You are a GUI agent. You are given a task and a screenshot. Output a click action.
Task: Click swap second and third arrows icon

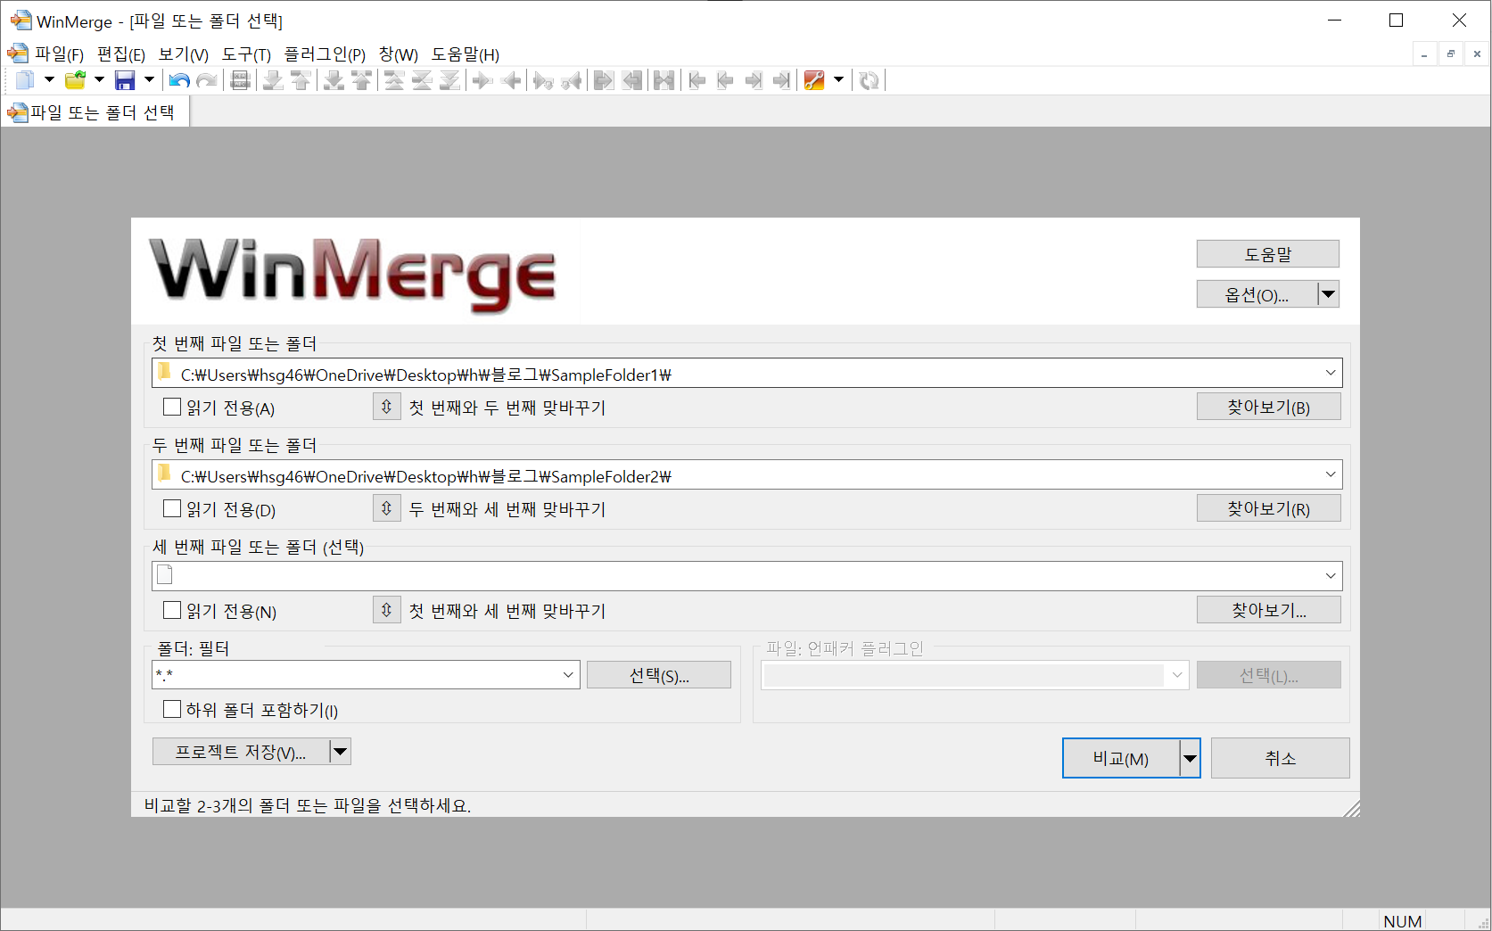[x=386, y=508]
